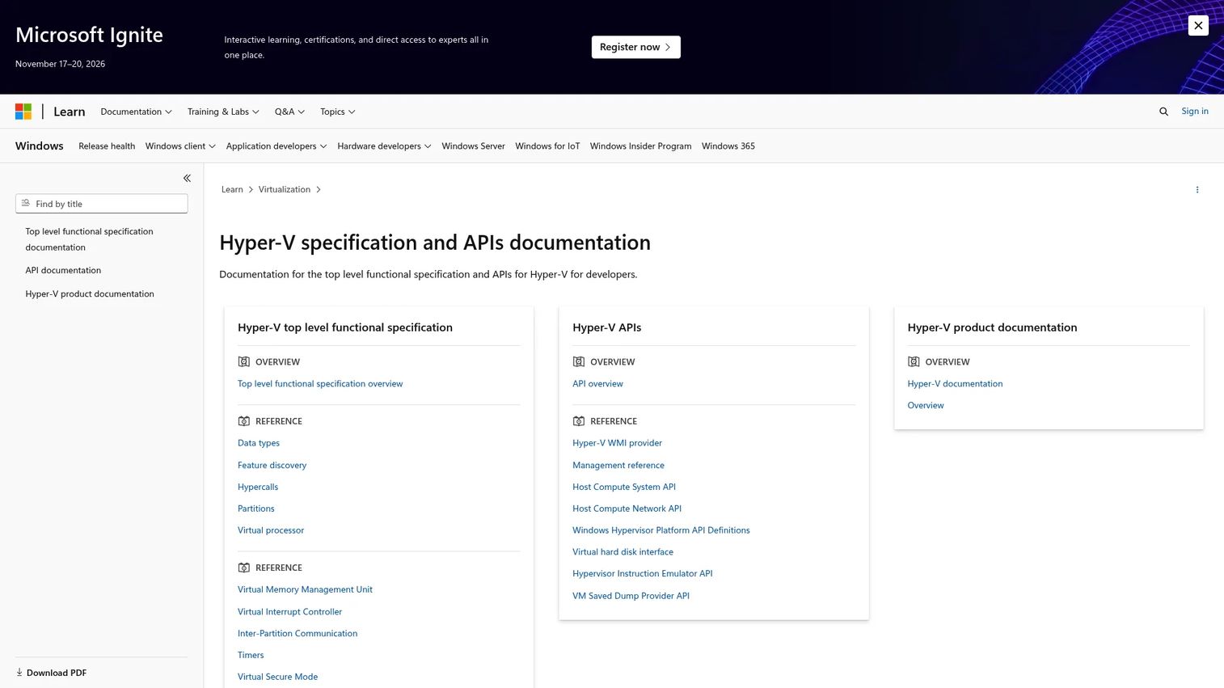This screenshot has height=688, width=1224.
Task: Open Virtual Memory Management Unit
Action: 305,589
